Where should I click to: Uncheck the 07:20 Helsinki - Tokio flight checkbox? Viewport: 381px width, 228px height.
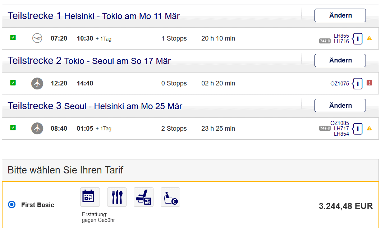pyautogui.click(x=13, y=37)
